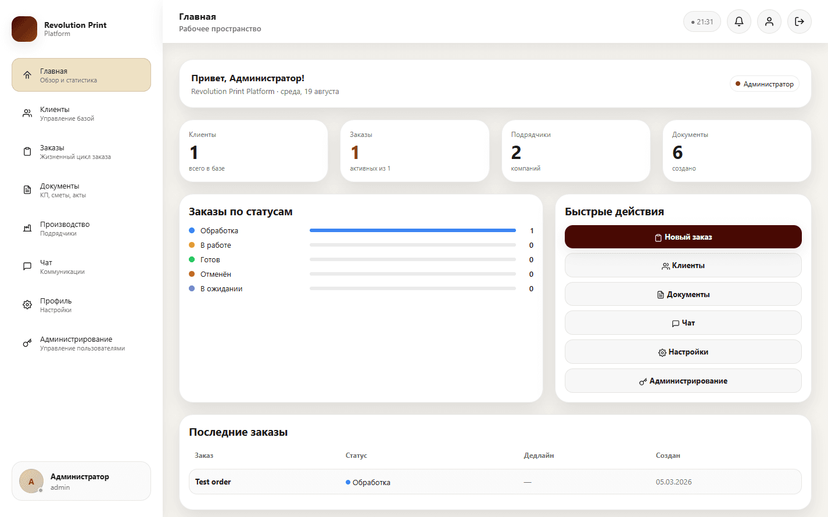
Task: Click the 21:31 time badge
Action: (702, 21)
